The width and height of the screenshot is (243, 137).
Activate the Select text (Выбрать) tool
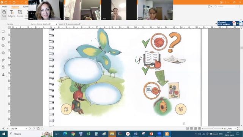click(x=11, y=14)
